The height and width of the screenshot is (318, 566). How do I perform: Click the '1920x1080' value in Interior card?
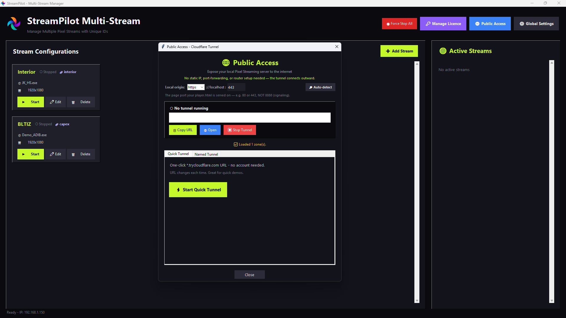pos(36,90)
